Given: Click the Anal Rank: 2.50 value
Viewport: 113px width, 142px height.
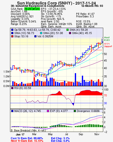Looking at the screenshot, I should click(50, 21).
